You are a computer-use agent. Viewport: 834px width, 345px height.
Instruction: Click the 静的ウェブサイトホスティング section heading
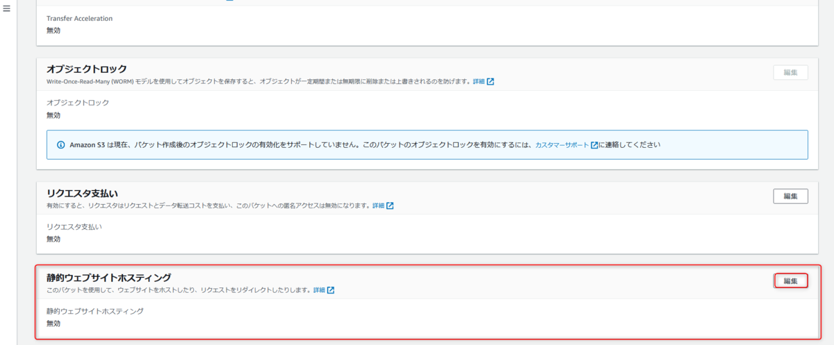pyautogui.click(x=108, y=278)
